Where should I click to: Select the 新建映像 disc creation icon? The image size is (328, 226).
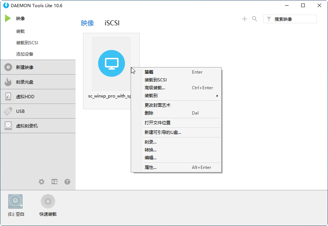pyautogui.click(x=8, y=67)
